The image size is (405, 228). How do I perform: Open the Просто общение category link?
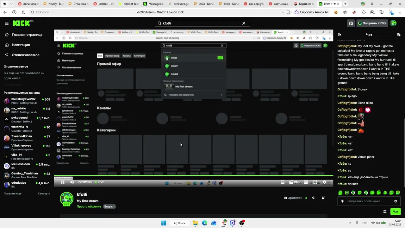pos(89,206)
